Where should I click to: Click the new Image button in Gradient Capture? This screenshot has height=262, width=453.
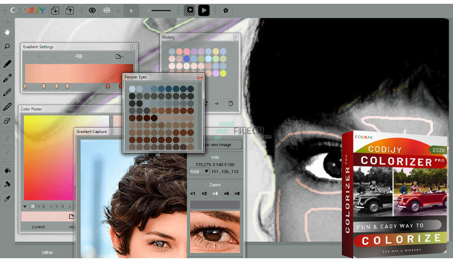coord(223,145)
